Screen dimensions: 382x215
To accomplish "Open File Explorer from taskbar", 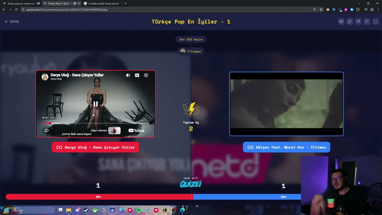I will 69,210.
